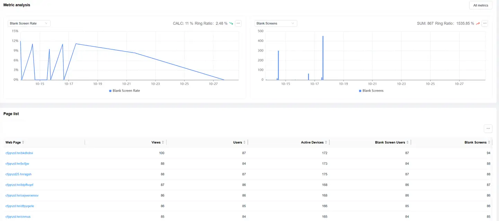Sort by the Blank Screens column

489,142
